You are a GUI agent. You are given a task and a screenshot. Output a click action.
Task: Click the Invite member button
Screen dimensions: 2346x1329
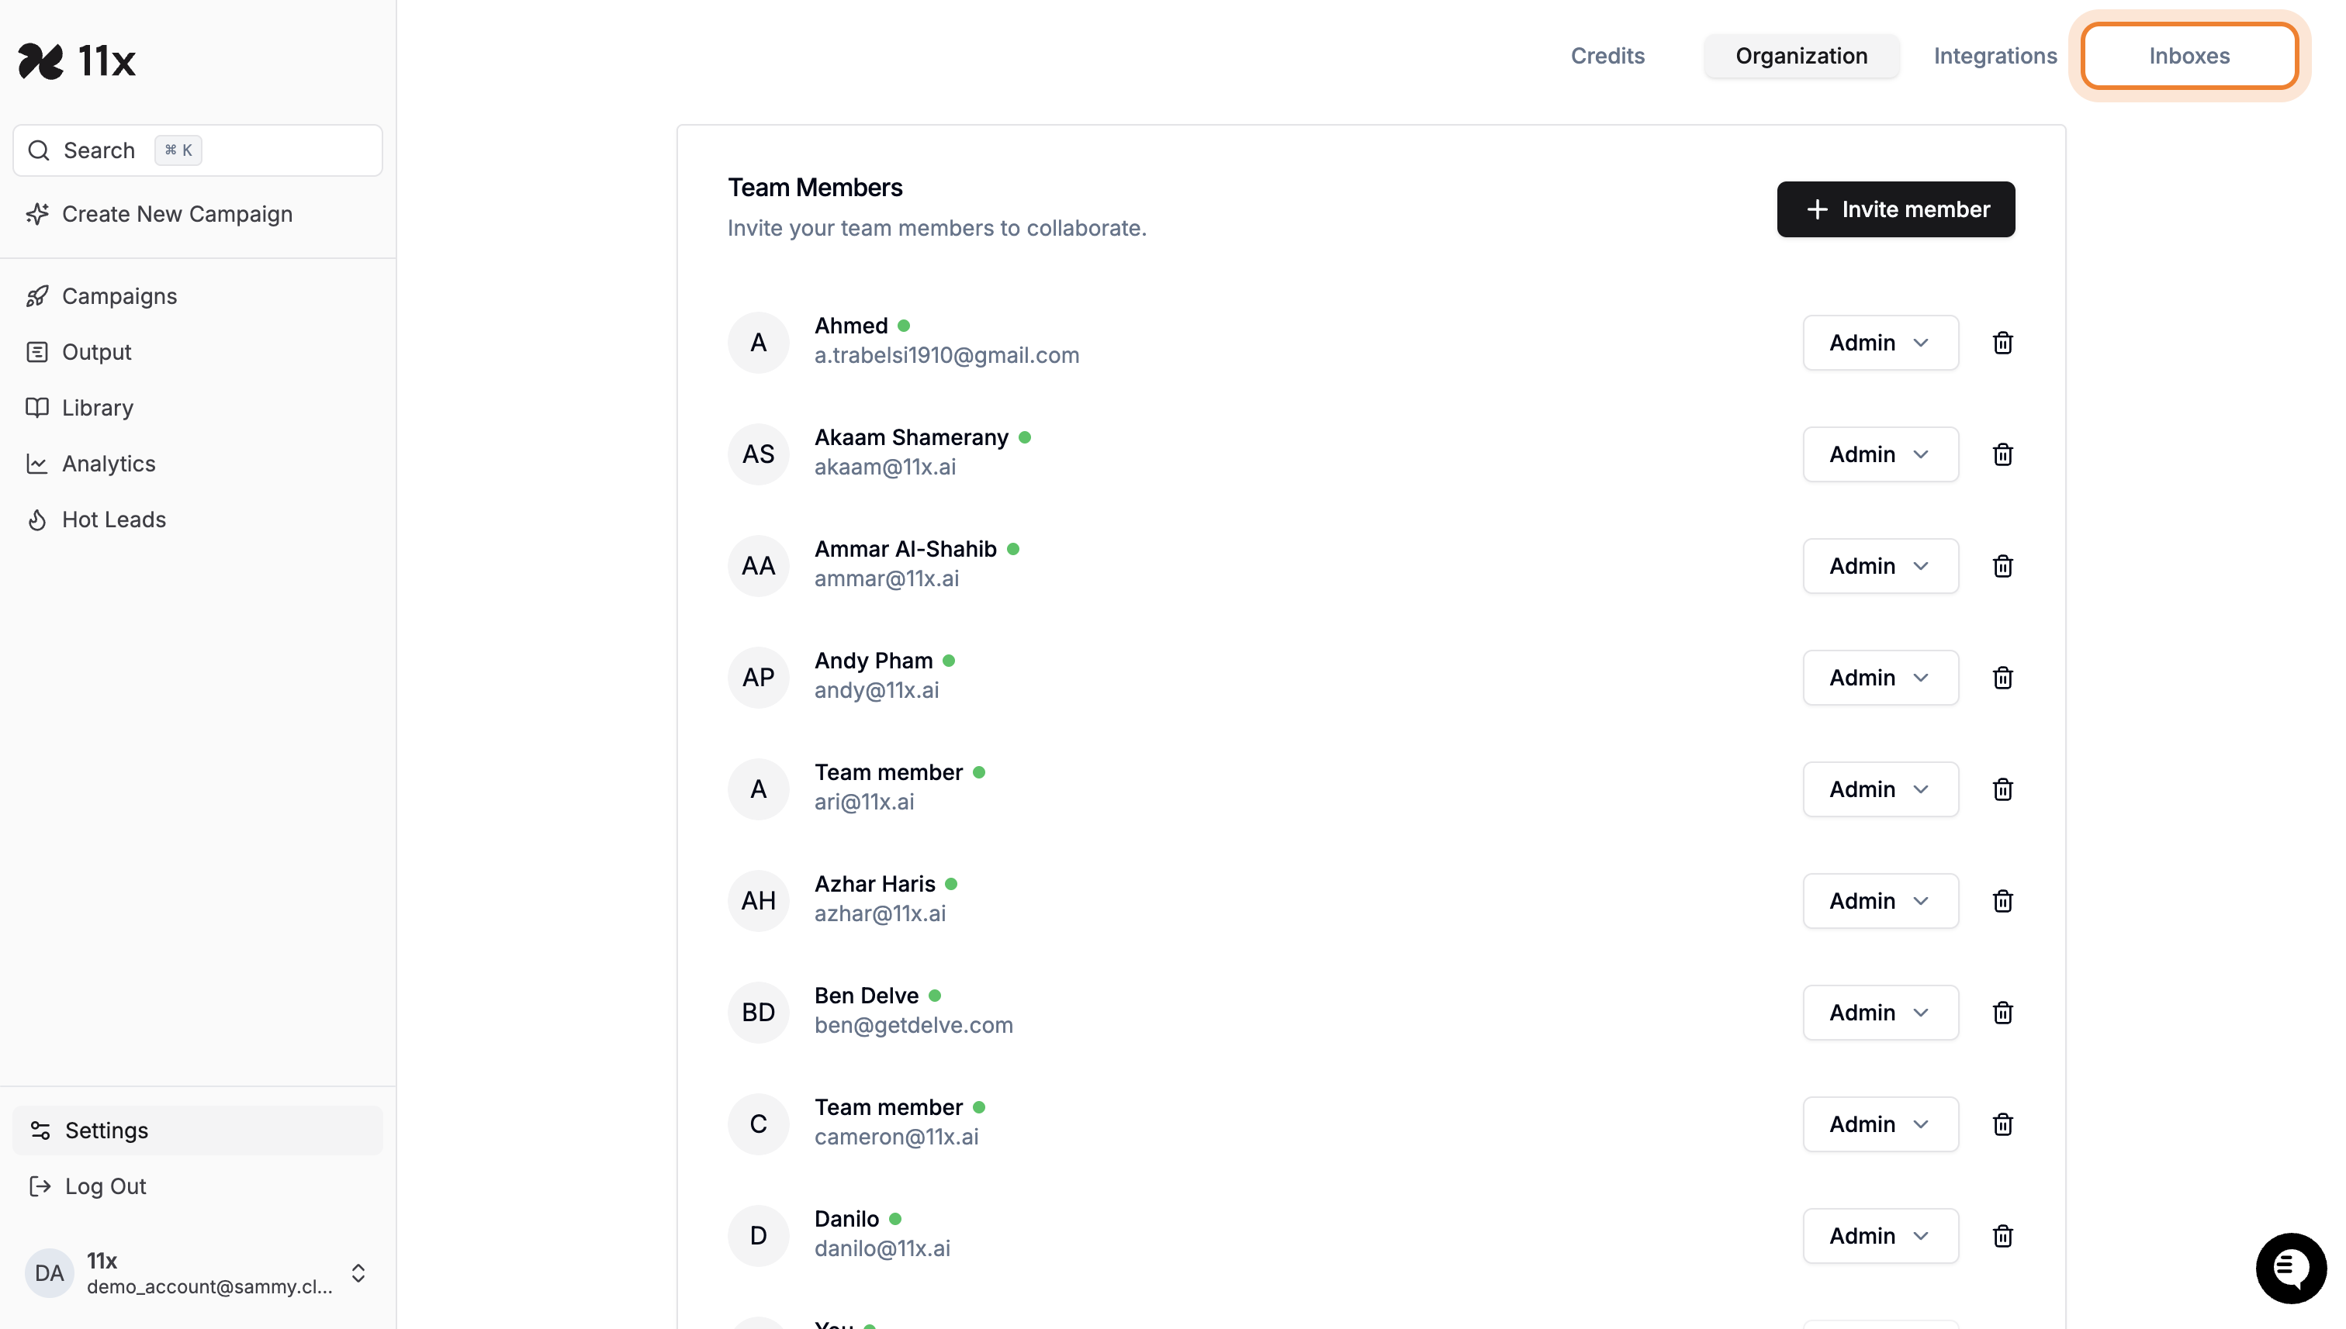pos(1895,209)
